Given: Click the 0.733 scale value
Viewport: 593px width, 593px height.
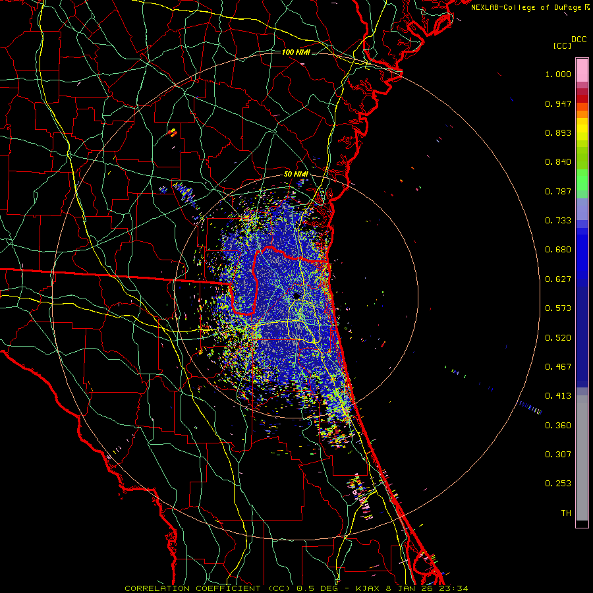Looking at the screenshot, I should pyautogui.click(x=558, y=221).
